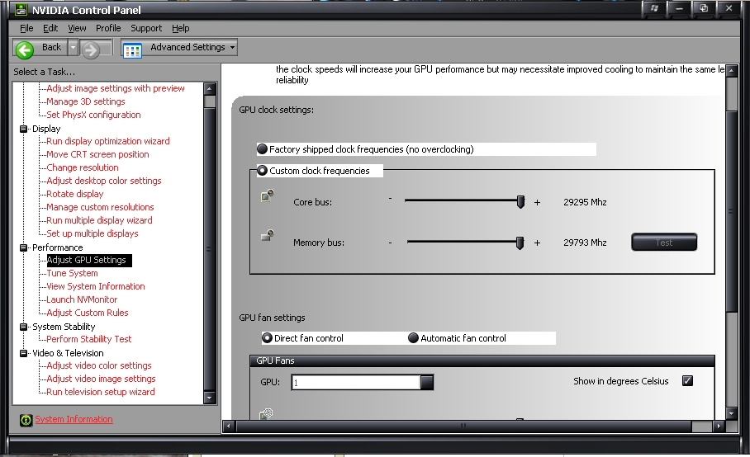Toggle Show in degrees Celsius checkbox
The image size is (750, 457).
coord(687,381)
